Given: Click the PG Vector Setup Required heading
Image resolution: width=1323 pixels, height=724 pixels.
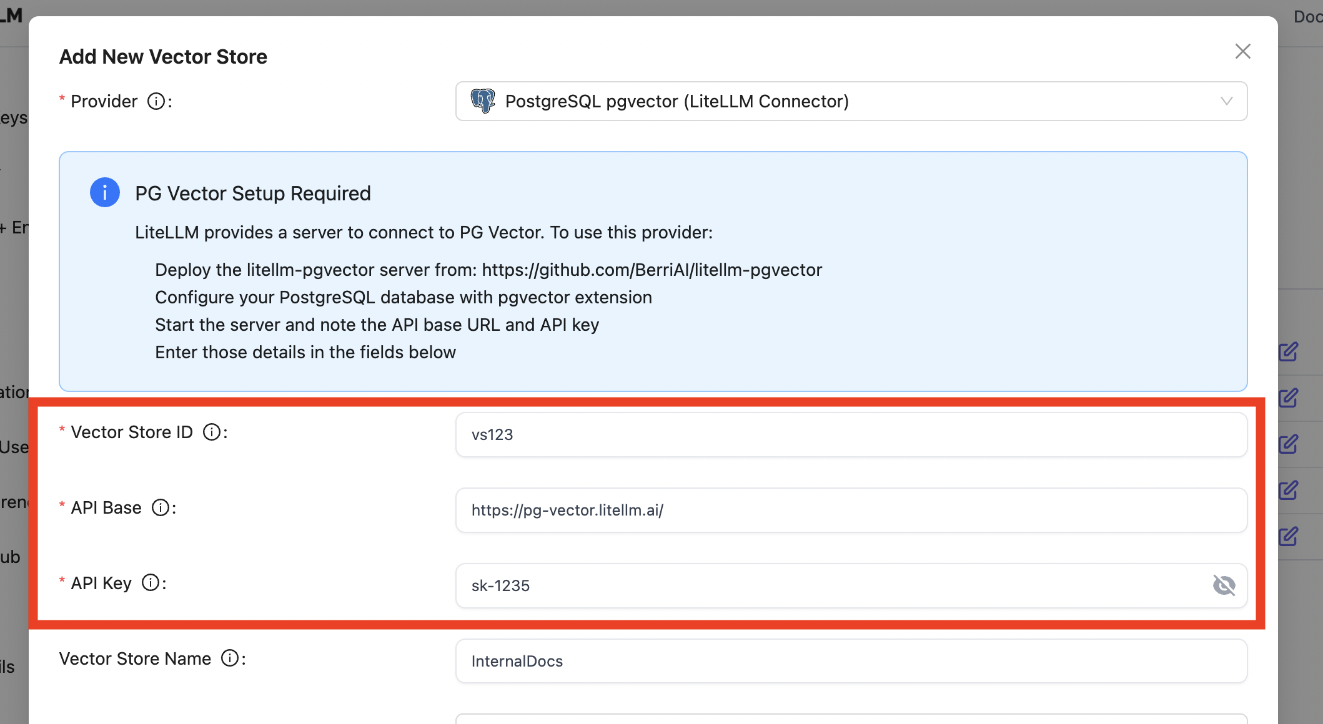Looking at the screenshot, I should click(253, 193).
